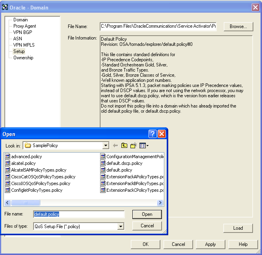
Task: Click the Help button
Action: point(243,244)
